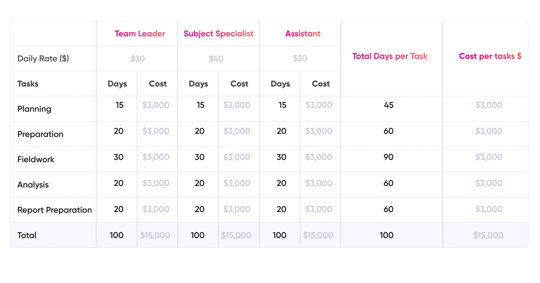Select Team Leader's days cell for Fieldwork

coord(118,157)
